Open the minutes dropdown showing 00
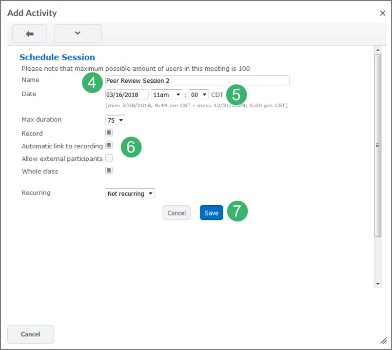 click(x=198, y=95)
